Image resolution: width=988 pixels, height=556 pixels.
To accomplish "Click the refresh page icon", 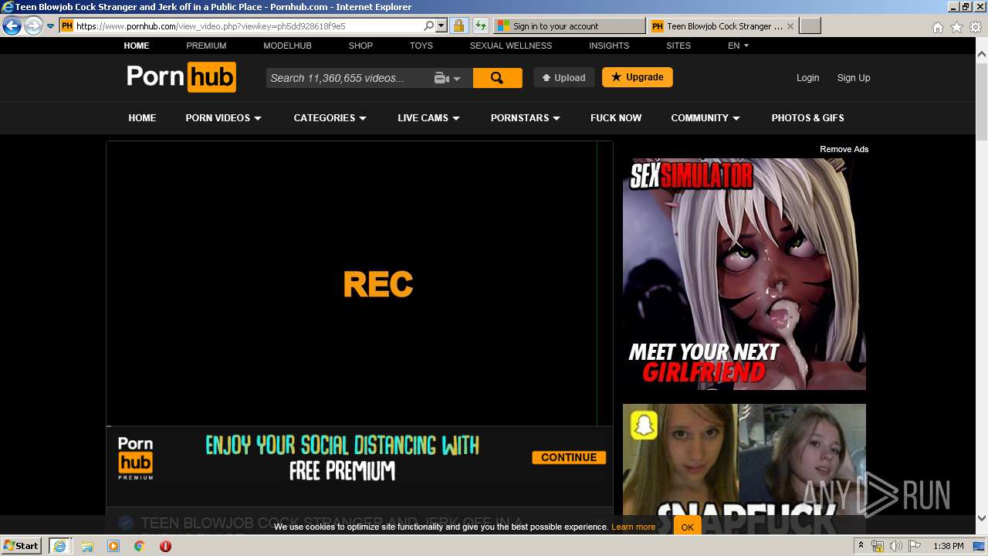I will [x=480, y=26].
